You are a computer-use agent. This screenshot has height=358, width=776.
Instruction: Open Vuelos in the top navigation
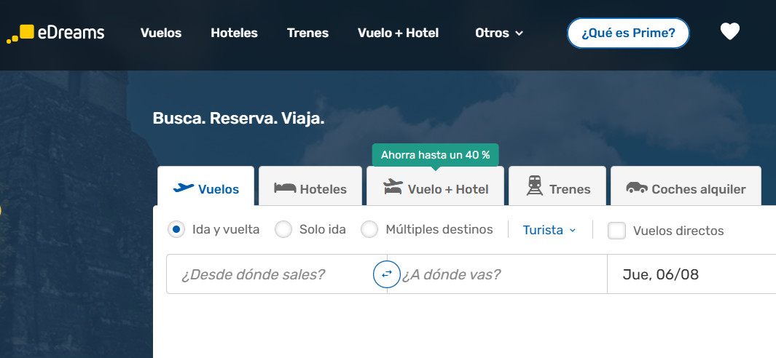pos(161,33)
